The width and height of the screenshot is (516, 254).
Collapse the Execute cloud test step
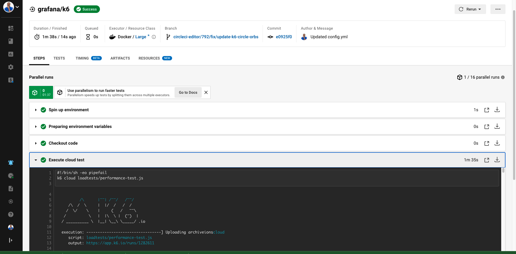pos(36,160)
